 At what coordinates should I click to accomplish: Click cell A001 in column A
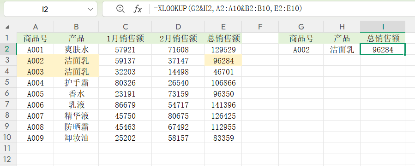pos(36,49)
